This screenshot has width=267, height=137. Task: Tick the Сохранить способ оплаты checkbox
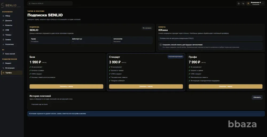pyautogui.click(x=160, y=45)
